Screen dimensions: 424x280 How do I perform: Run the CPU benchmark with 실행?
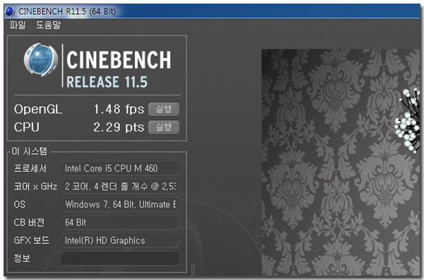pos(164,127)
